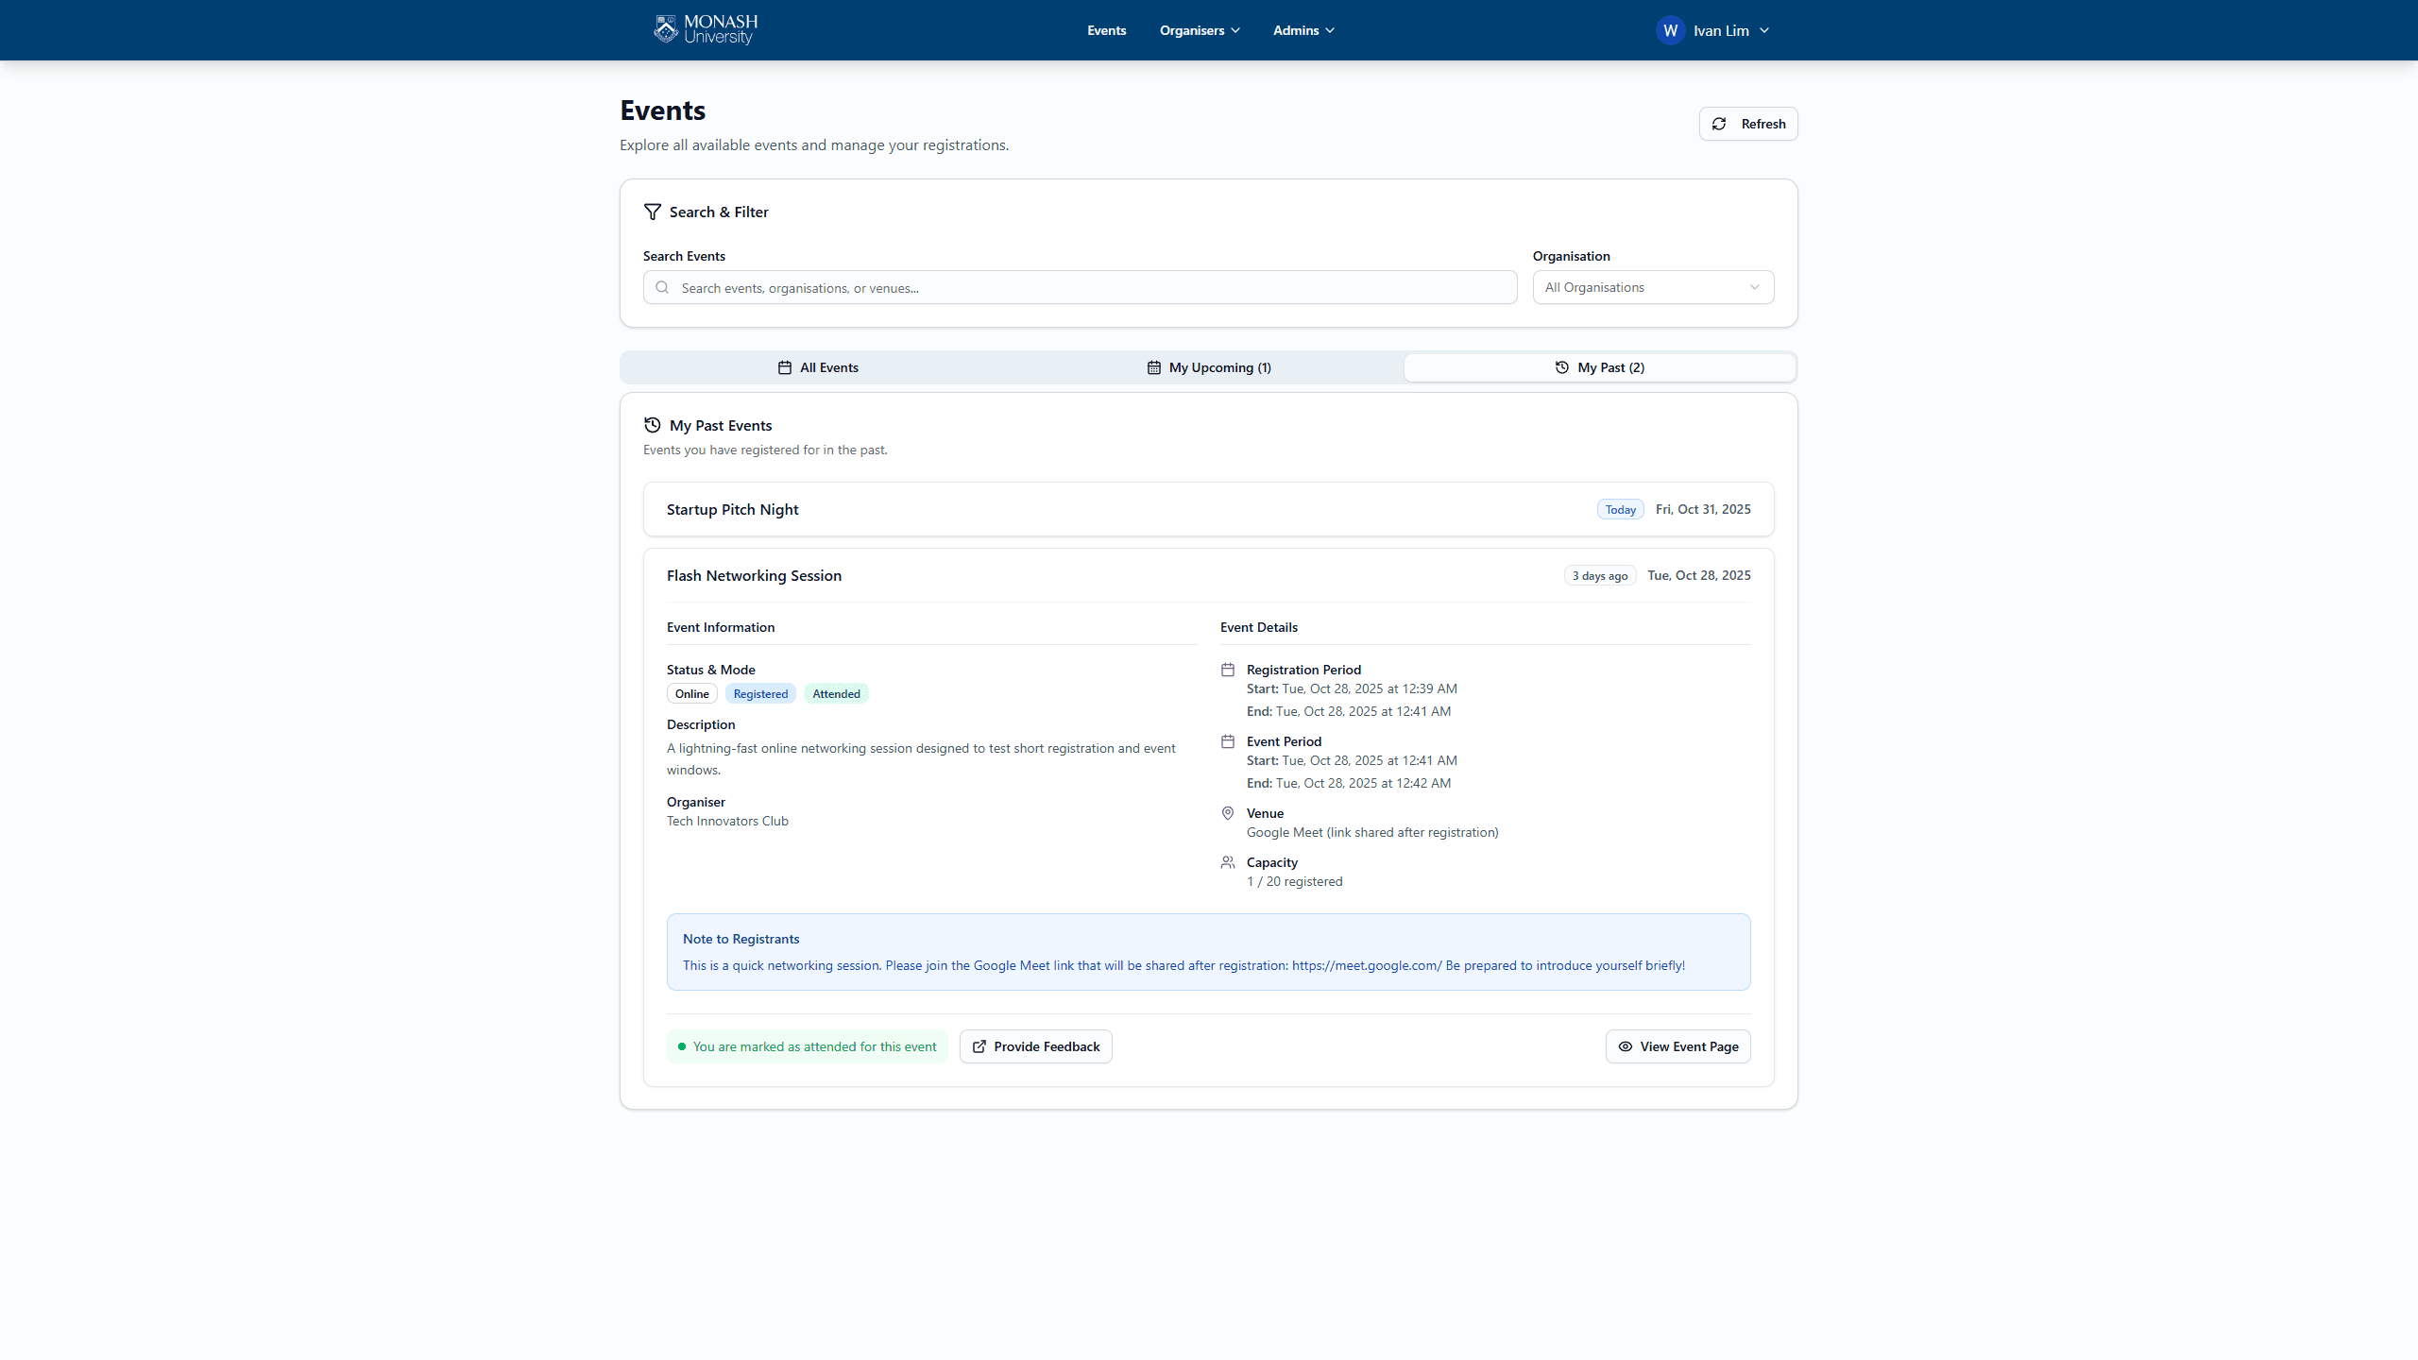Click the calendar icon beside Registration Period
Screen dimensions: 2418x1360
1227,670
